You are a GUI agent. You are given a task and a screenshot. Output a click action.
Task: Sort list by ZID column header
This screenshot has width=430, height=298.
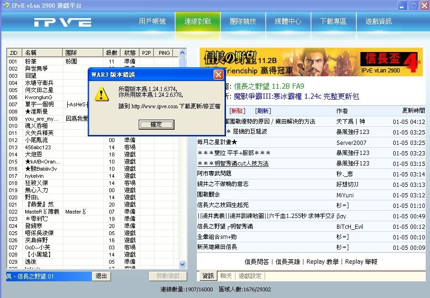[14, 53]
